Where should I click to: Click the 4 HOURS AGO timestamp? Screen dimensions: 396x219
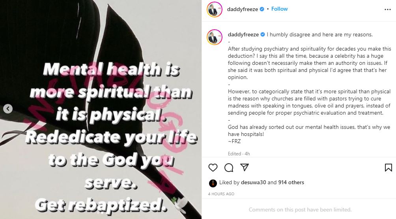pyautogui.click(x=221, y=194)
